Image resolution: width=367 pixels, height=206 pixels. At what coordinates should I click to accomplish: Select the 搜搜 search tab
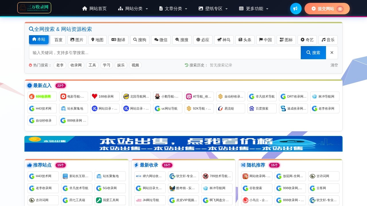[x=182, y=40]
